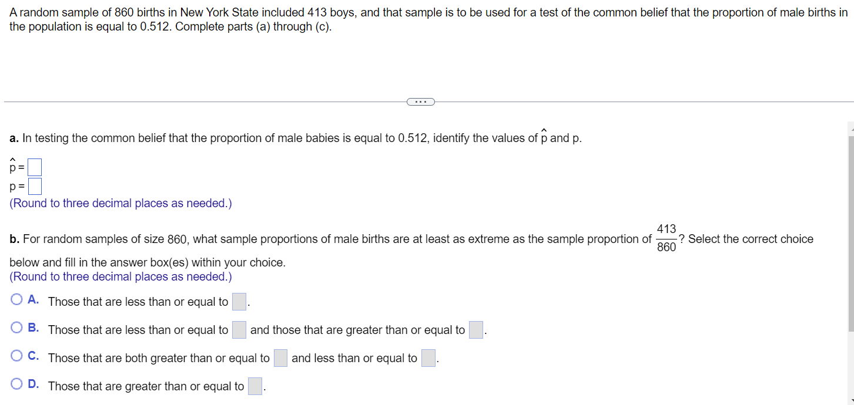Click the first answer box in choice C

[280, 357]
